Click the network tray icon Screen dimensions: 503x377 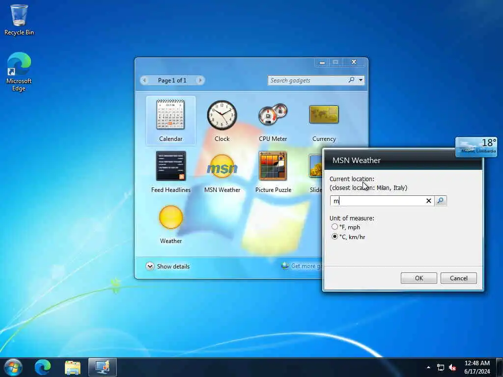click(x=441, y=367)
